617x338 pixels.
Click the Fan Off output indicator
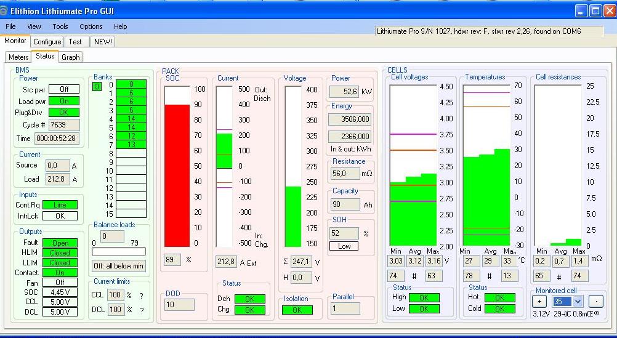pos(60,283)
